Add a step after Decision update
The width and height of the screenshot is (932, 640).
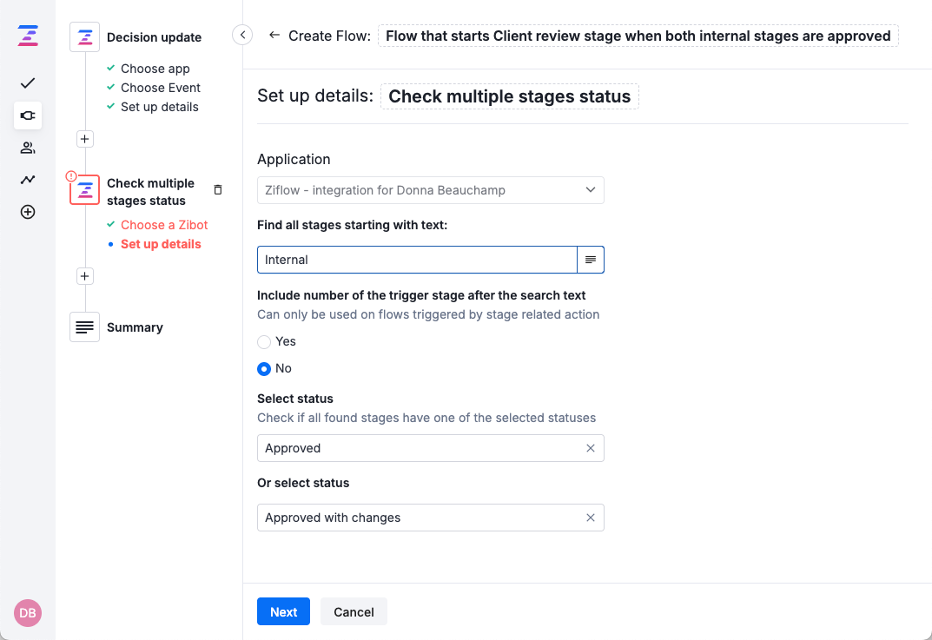point(84,139)
